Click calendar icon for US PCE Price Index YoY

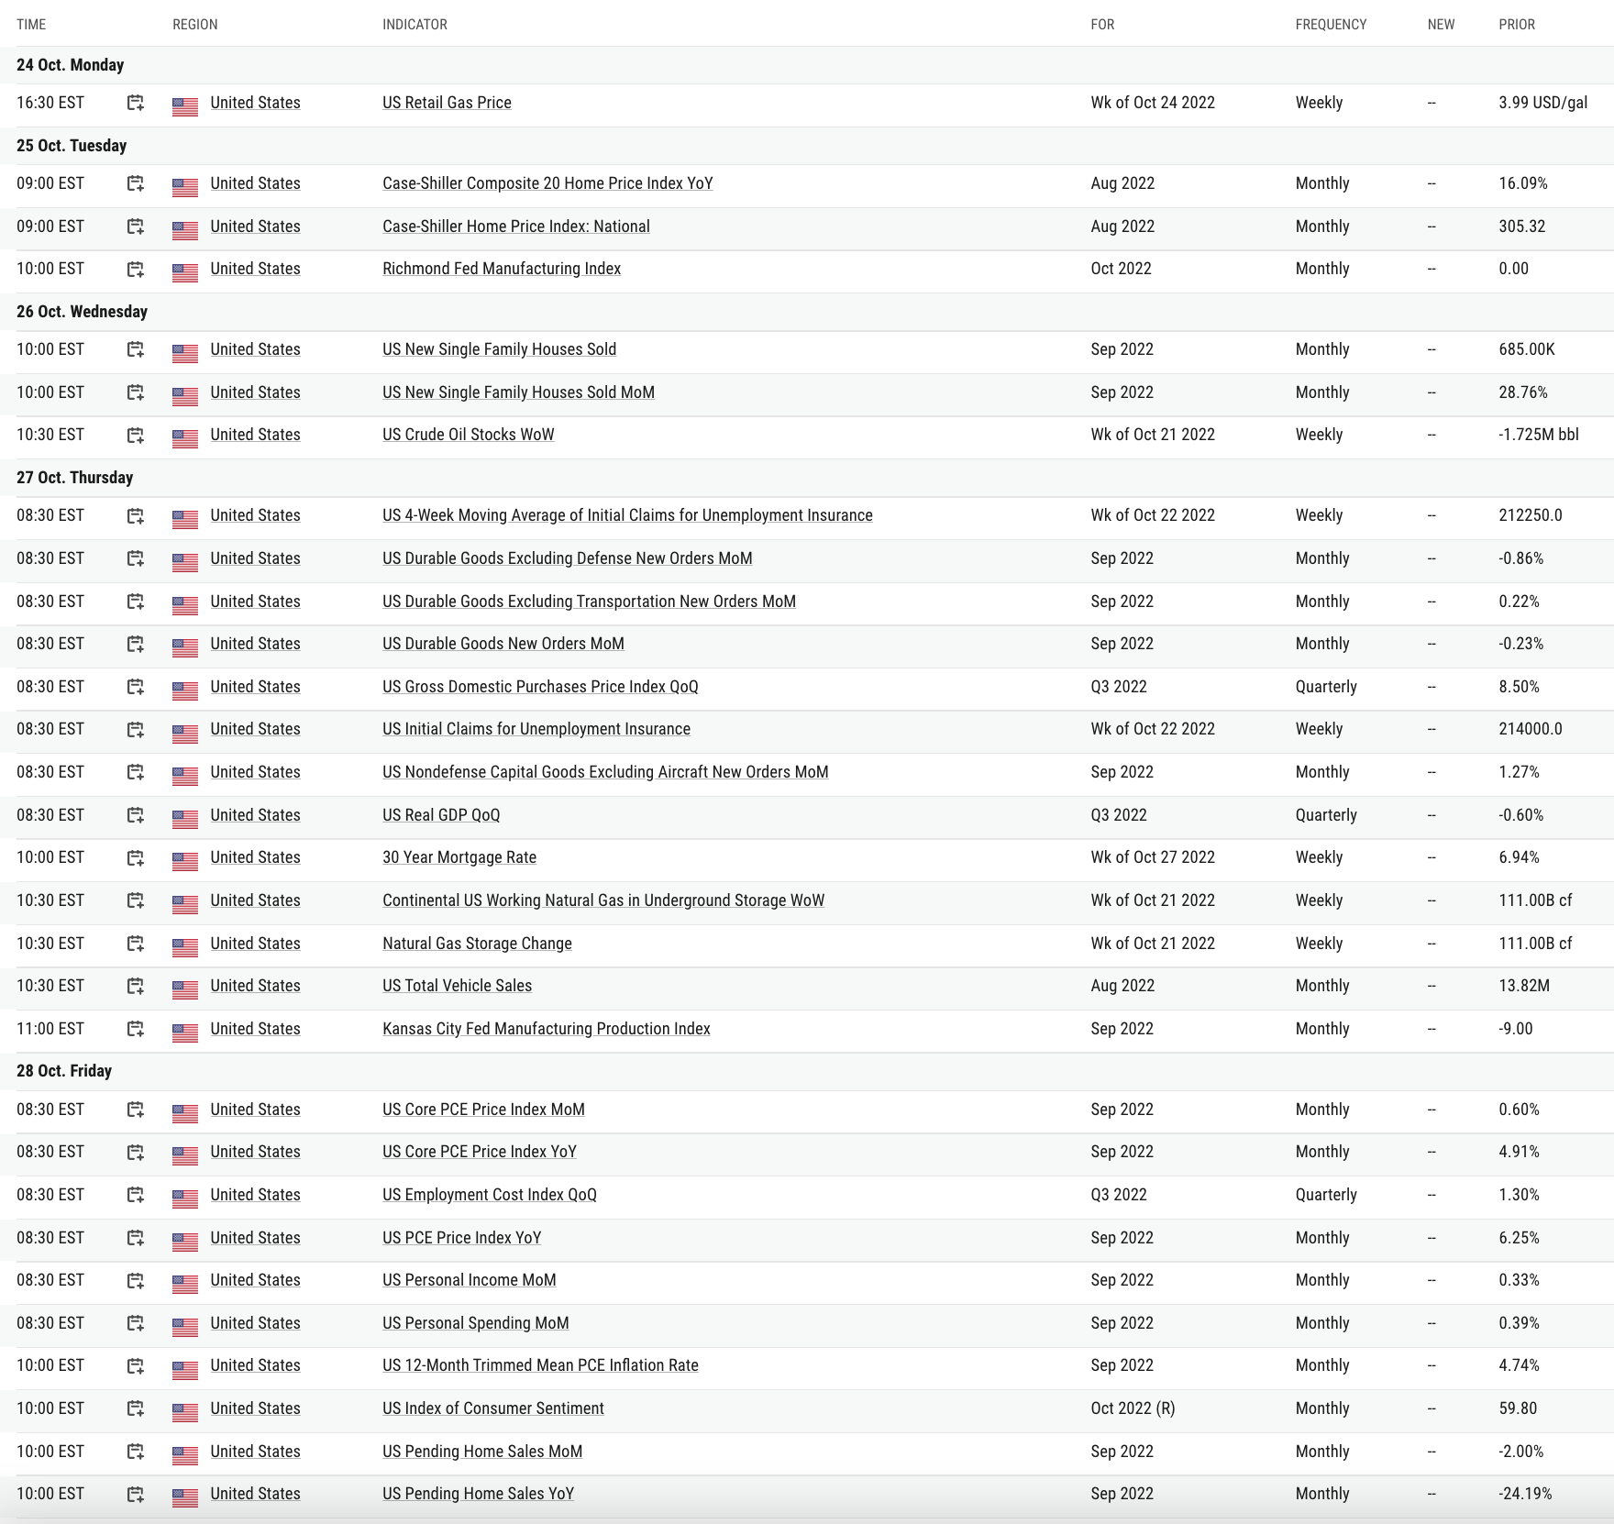tap(135, 1239)
